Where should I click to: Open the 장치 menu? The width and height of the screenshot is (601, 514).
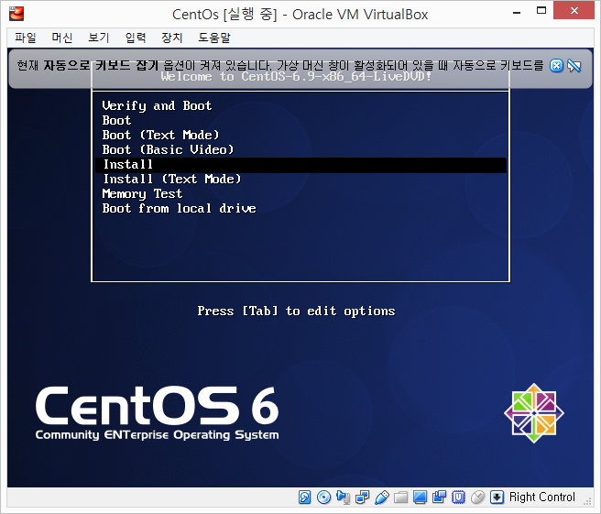click(172, 38)
